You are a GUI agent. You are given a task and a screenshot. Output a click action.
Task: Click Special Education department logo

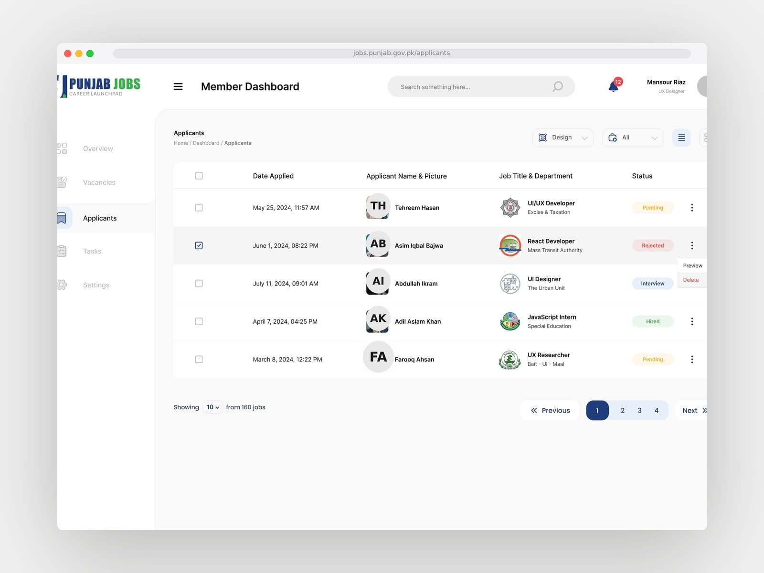pos(510,321)
